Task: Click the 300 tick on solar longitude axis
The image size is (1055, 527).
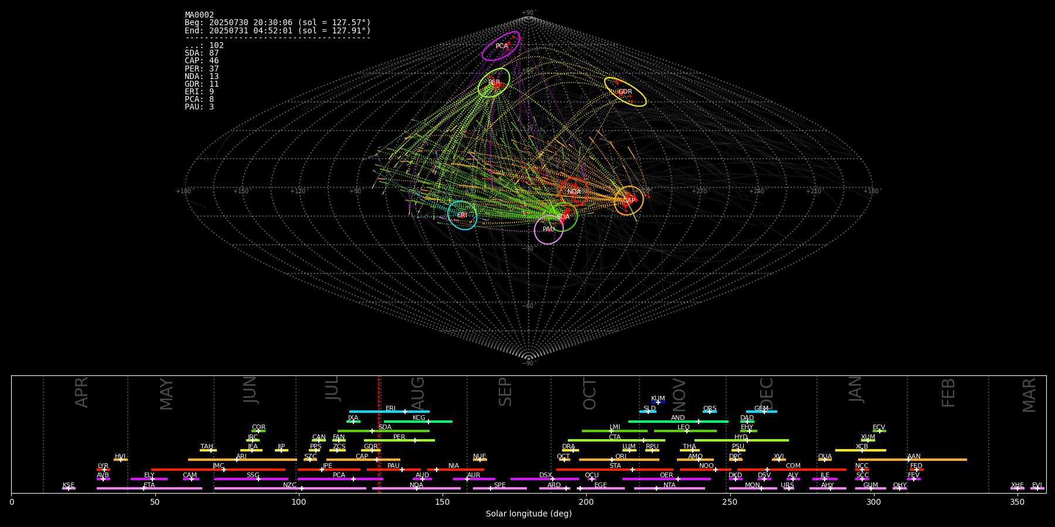Action: click(873, 502)
